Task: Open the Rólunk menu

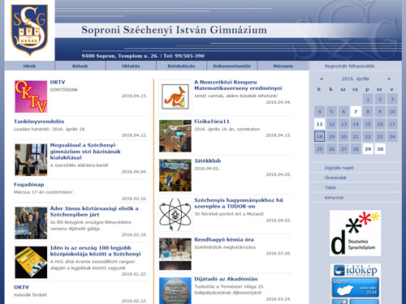Action: (80, 66)
